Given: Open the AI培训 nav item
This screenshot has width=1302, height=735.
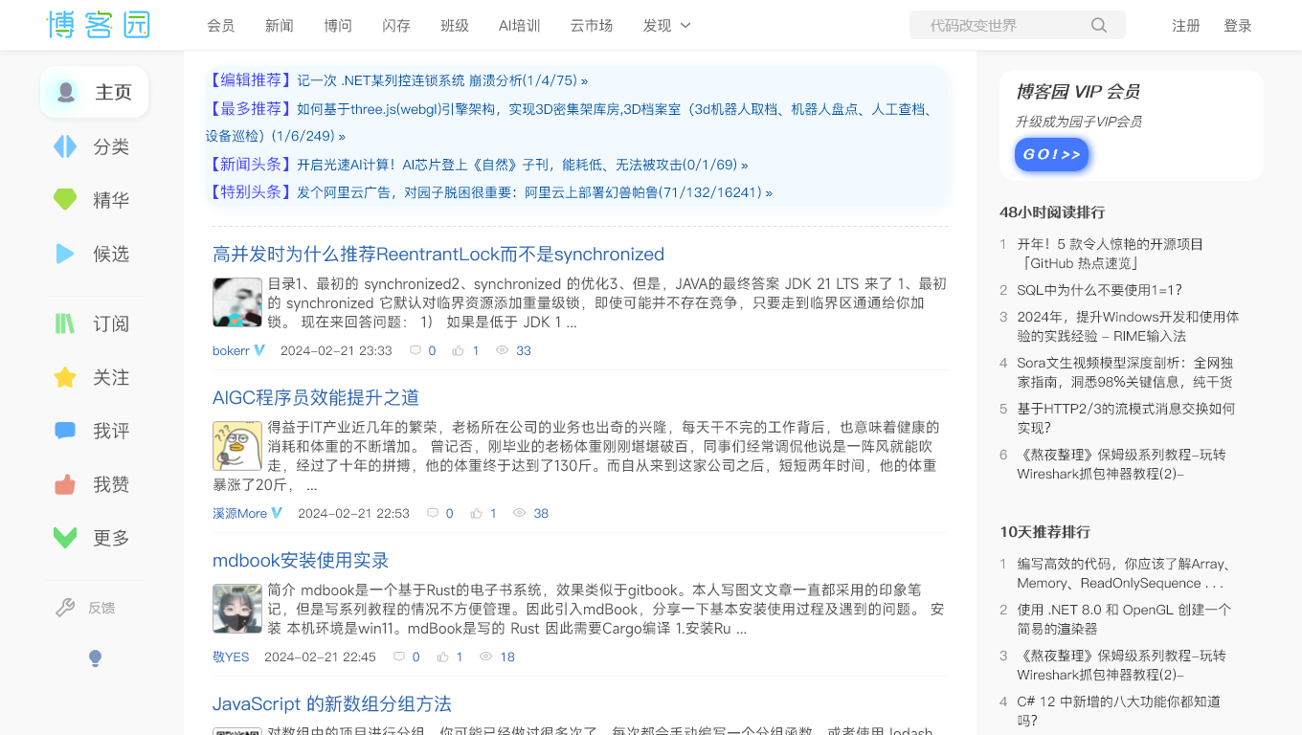Looking at the screenshot, I should click(520, 26).
